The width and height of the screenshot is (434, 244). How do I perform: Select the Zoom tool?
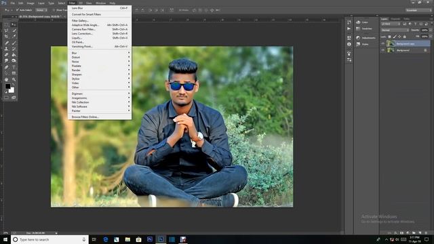pyautogui.click(x=14, y=79)
